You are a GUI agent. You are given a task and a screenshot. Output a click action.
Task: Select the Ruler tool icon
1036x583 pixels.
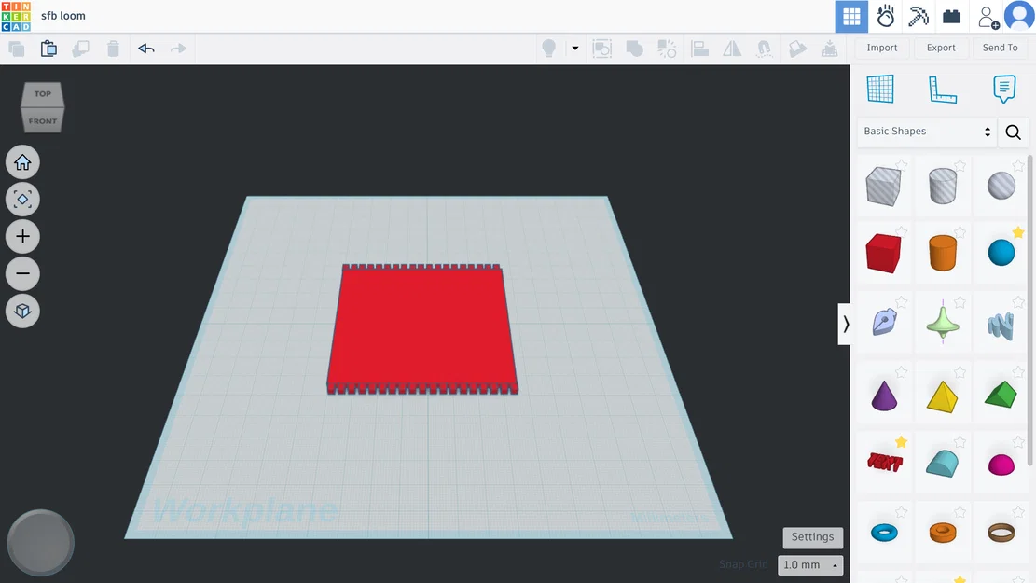(942, 90)
